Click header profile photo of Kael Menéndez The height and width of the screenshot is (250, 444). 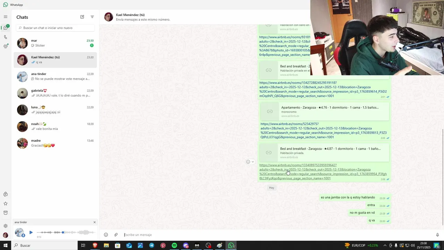[x=109, y=17]
